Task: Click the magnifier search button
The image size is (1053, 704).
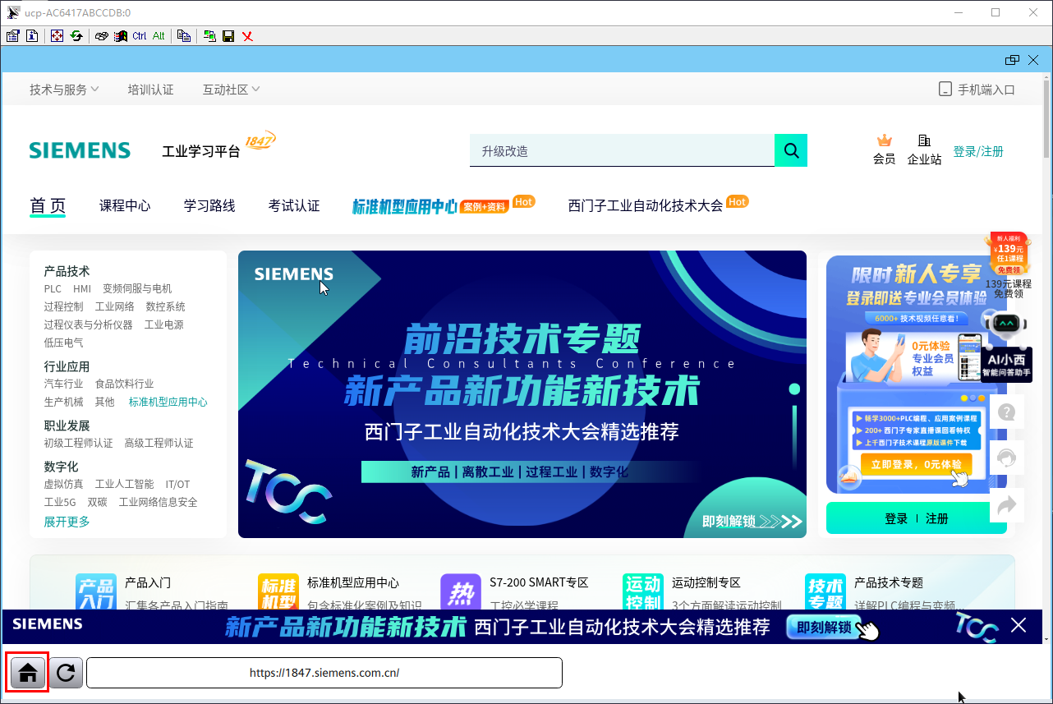Action: (x=791, y=150)
